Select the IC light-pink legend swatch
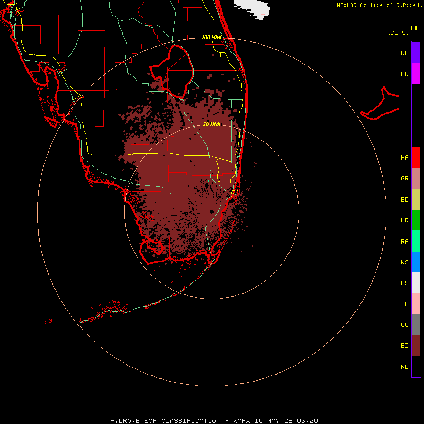 [416, 304]
